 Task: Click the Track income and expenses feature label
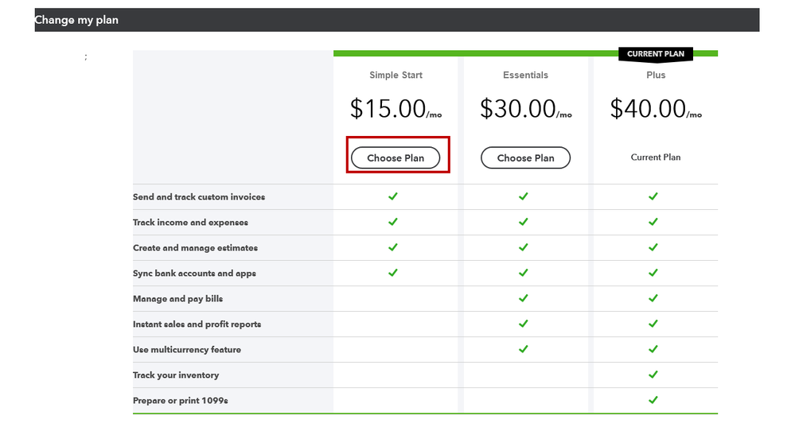click(x=190, y=223)
